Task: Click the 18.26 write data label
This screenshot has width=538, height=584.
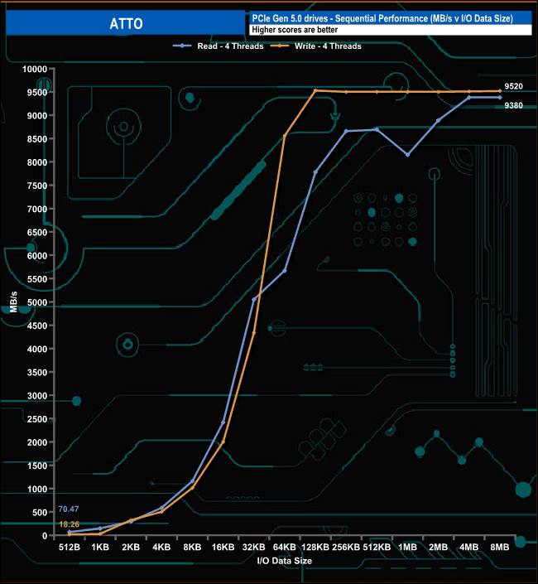Action: click(69, 525)
